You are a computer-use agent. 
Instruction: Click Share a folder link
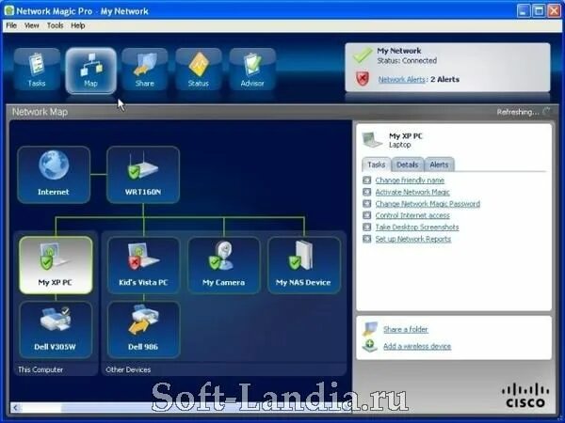tap(406, 329)
